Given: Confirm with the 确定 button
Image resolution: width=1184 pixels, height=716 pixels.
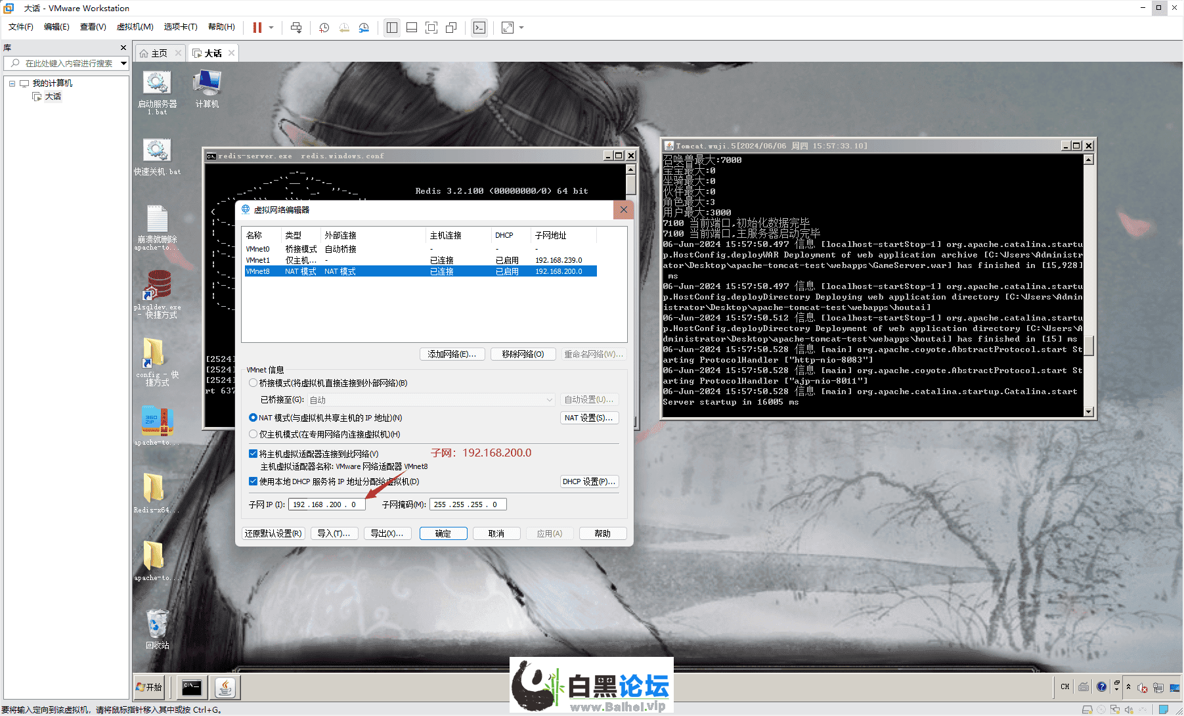Looking at the screenshot, I should click(443, 533).
